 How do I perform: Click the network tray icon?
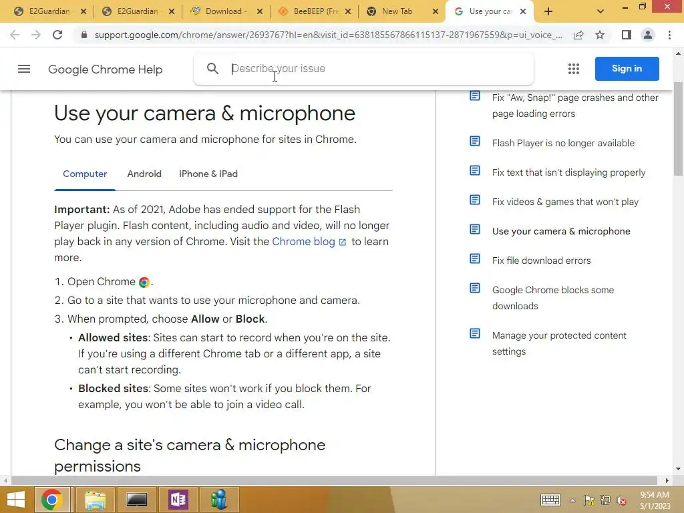(x=605, y=500)
